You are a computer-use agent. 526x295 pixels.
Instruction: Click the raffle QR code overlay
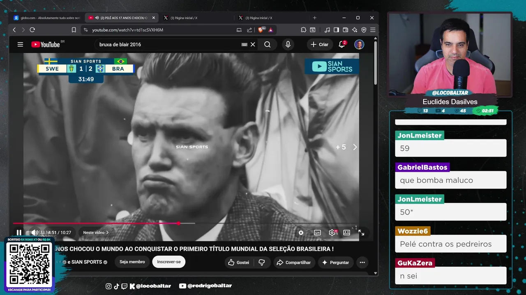pyautogui.click(x=30, y=264)
